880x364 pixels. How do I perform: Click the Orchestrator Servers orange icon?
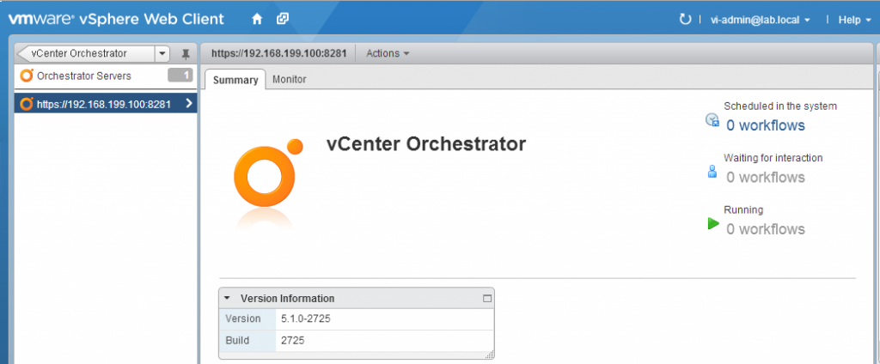(x=27, y=76)
